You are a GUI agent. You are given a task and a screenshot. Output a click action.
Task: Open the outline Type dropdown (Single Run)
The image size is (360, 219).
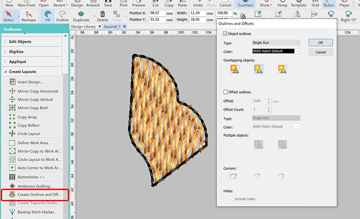276,42
